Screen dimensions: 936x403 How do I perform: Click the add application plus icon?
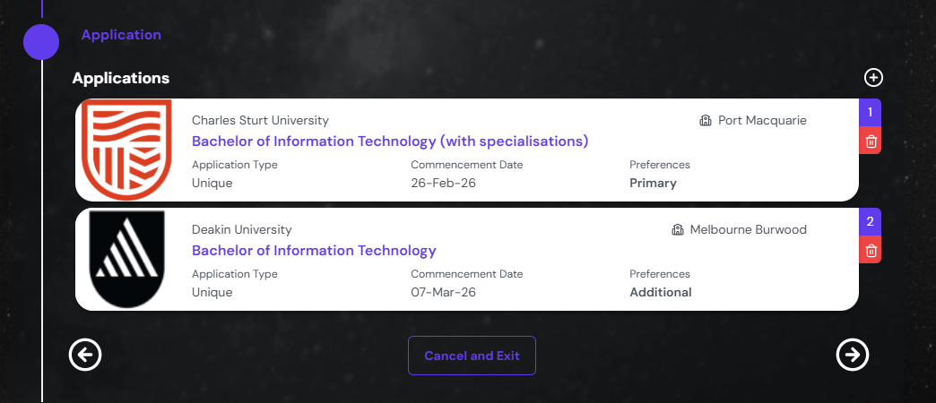pos(873,78)
